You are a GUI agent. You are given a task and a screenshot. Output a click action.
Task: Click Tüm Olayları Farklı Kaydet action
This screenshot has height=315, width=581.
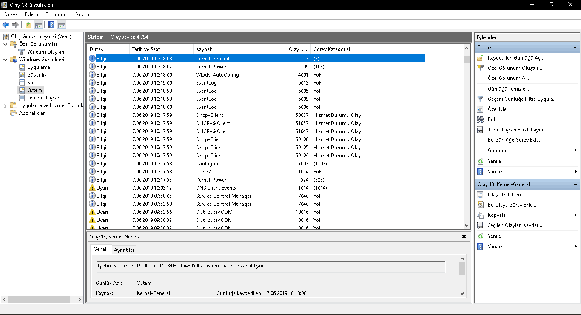(x=519, y=130)
